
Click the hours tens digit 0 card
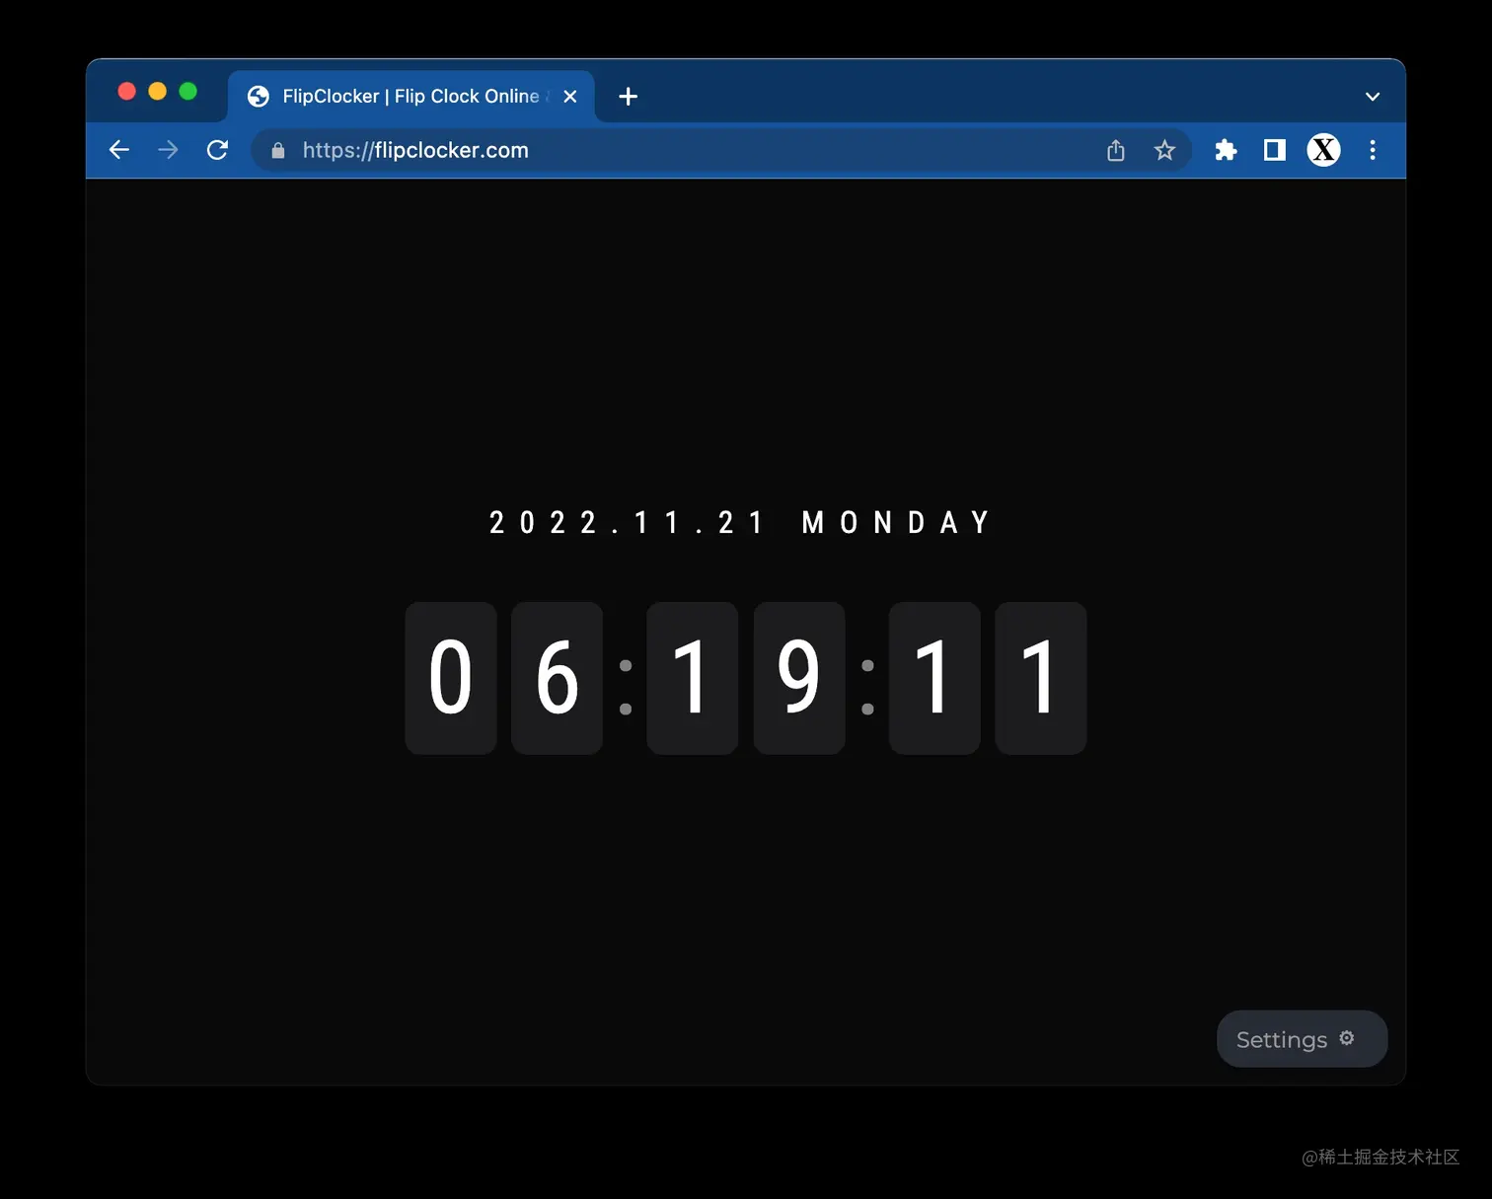pyautogui.click(x=451, y=678)
